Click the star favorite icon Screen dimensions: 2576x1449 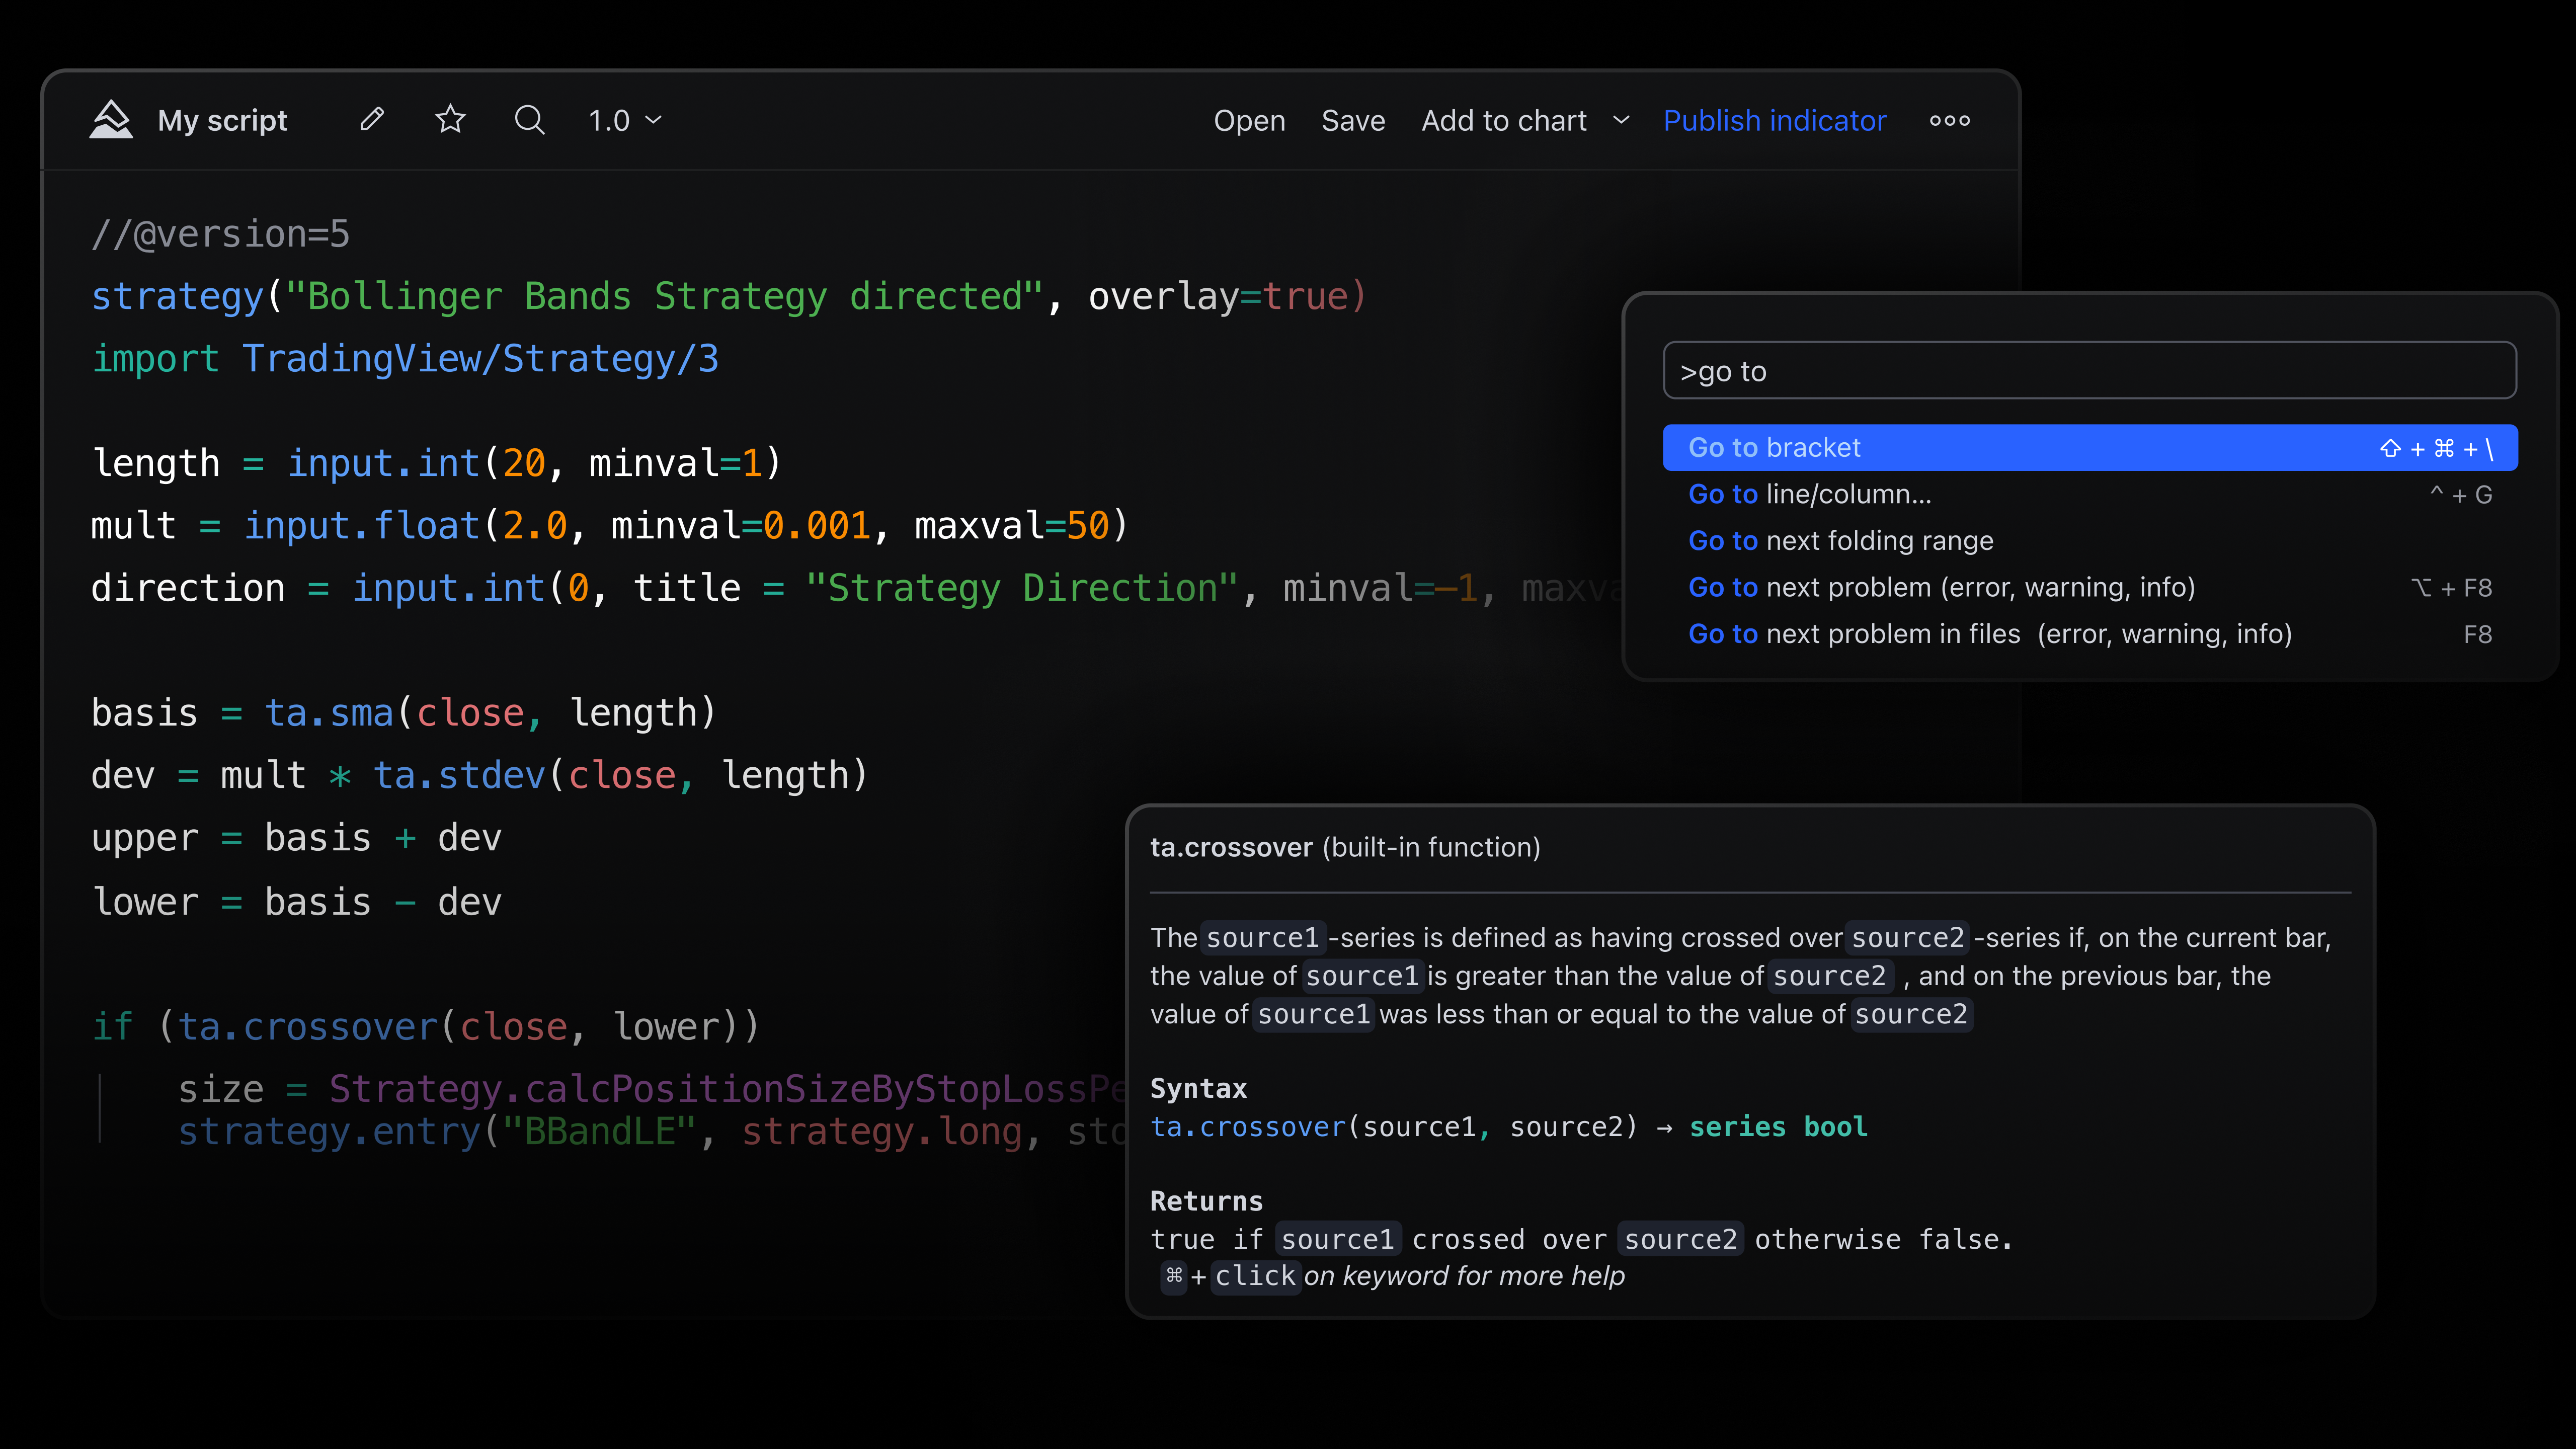[x=450, y=120]
